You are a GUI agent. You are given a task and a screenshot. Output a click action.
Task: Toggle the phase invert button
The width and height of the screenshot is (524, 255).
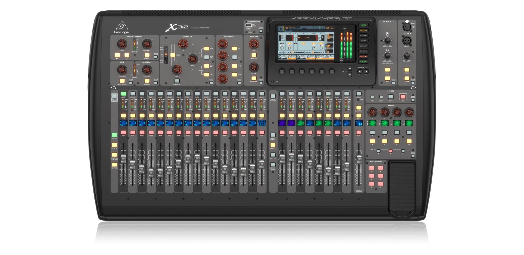(127, 55)
